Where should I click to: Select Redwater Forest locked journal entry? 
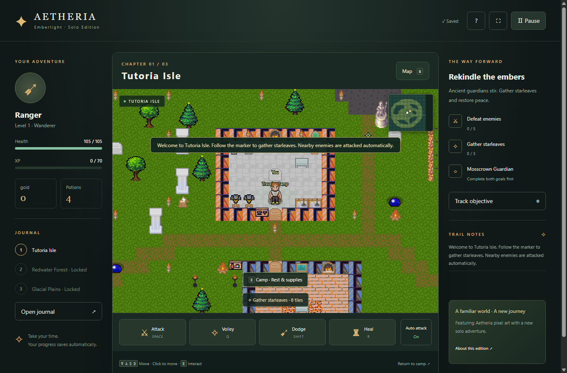59,269
